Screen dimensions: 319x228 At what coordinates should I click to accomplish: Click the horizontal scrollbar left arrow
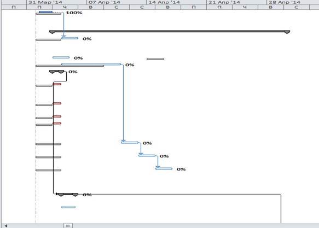coord(5,226)
